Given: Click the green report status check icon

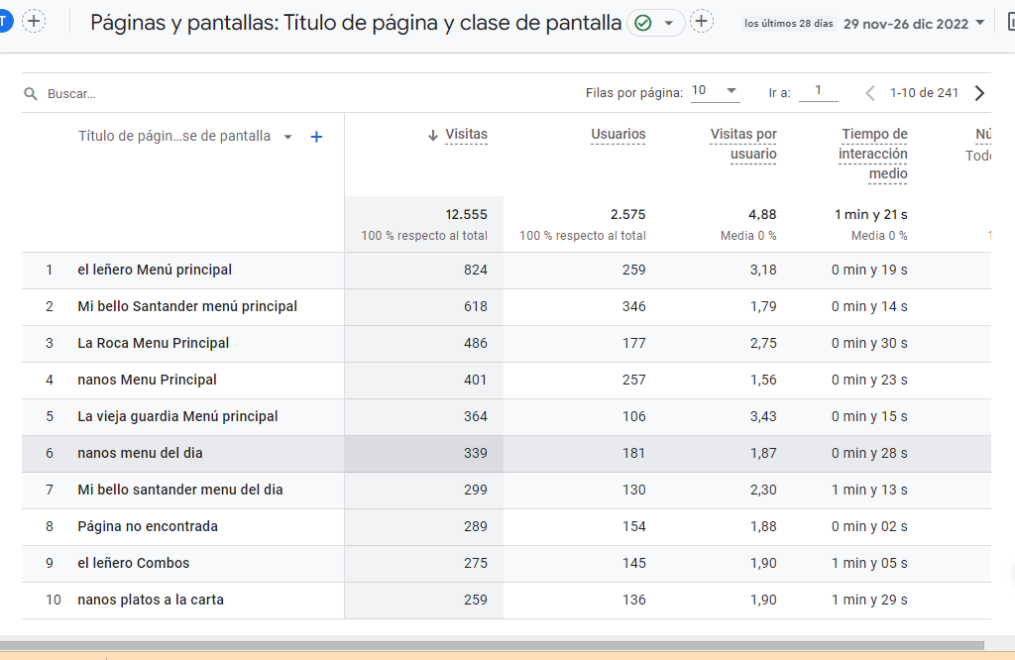Looking at the screenshot, I should [x=642, y=23].
